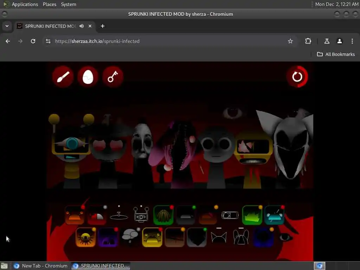Click the red circular reset button
The height and width of the screenshot is (270, 360).
point(297,77)
